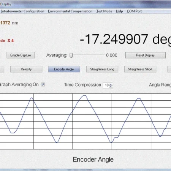Click the red X 4 mode label

(11, 41)
